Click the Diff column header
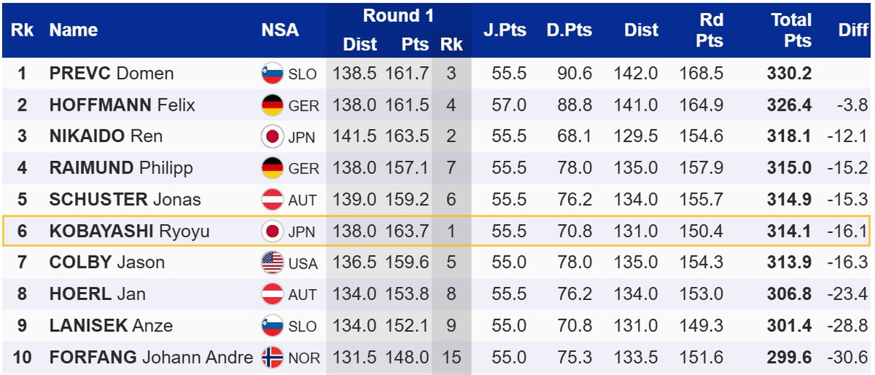875x375 pixels. pyautogui.click(x=853, y=31)
